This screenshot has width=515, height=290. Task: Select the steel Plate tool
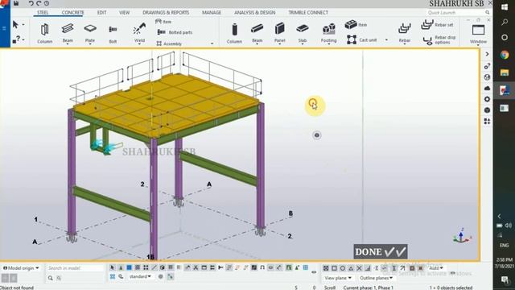tap(89, 33)
